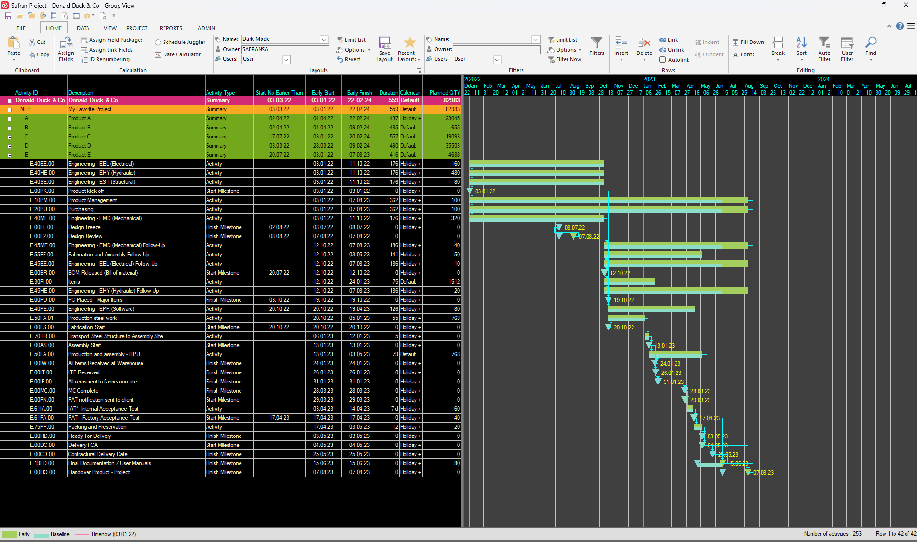Click the 07.08.23 milestone marker in Gantt
The height and width of the screenshot is (542, 917).
coord(748,472)
